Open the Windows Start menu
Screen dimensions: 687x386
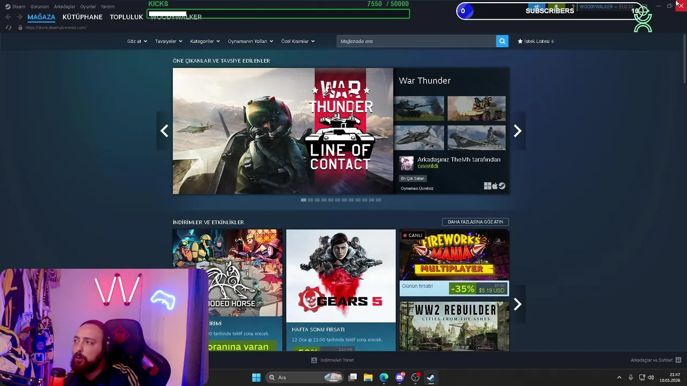tap(256, 377)
